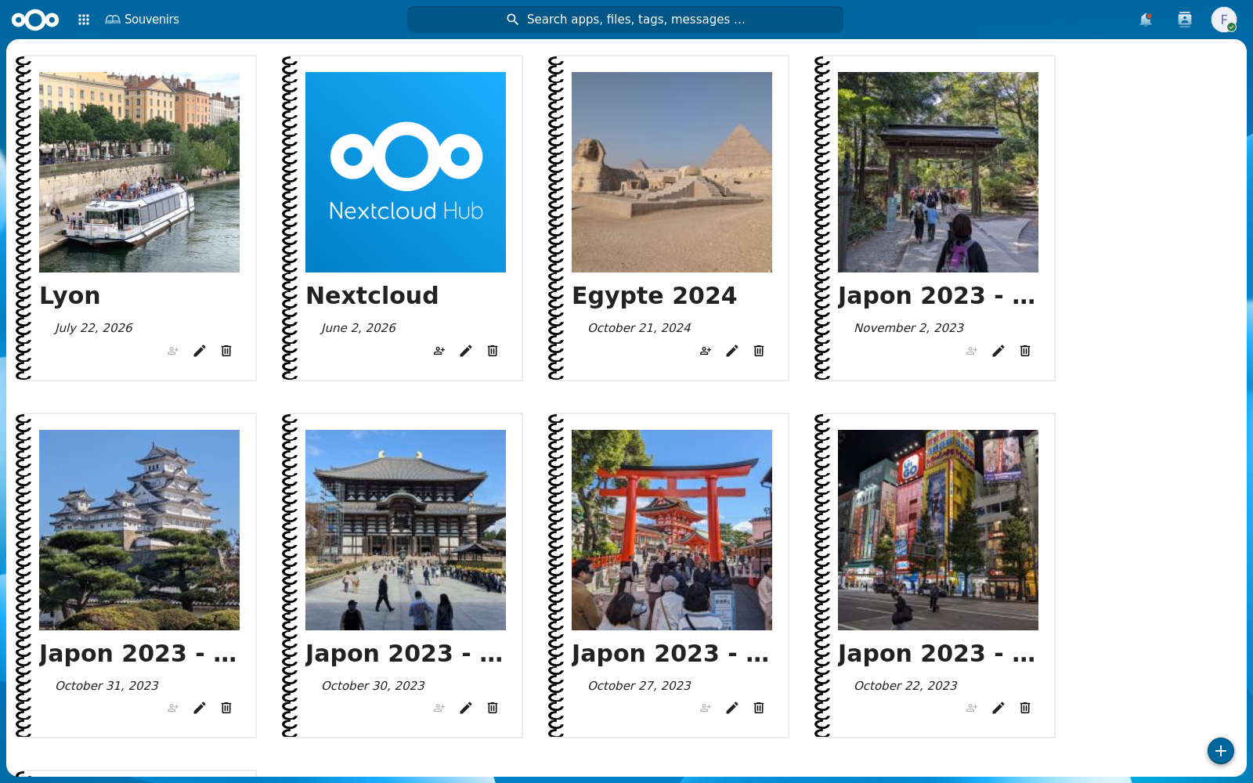Edit the album dated November 2, 2023

click(x=998, y=351)
